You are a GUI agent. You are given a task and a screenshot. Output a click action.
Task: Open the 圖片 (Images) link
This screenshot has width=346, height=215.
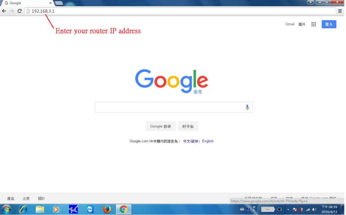pos(302,24)
